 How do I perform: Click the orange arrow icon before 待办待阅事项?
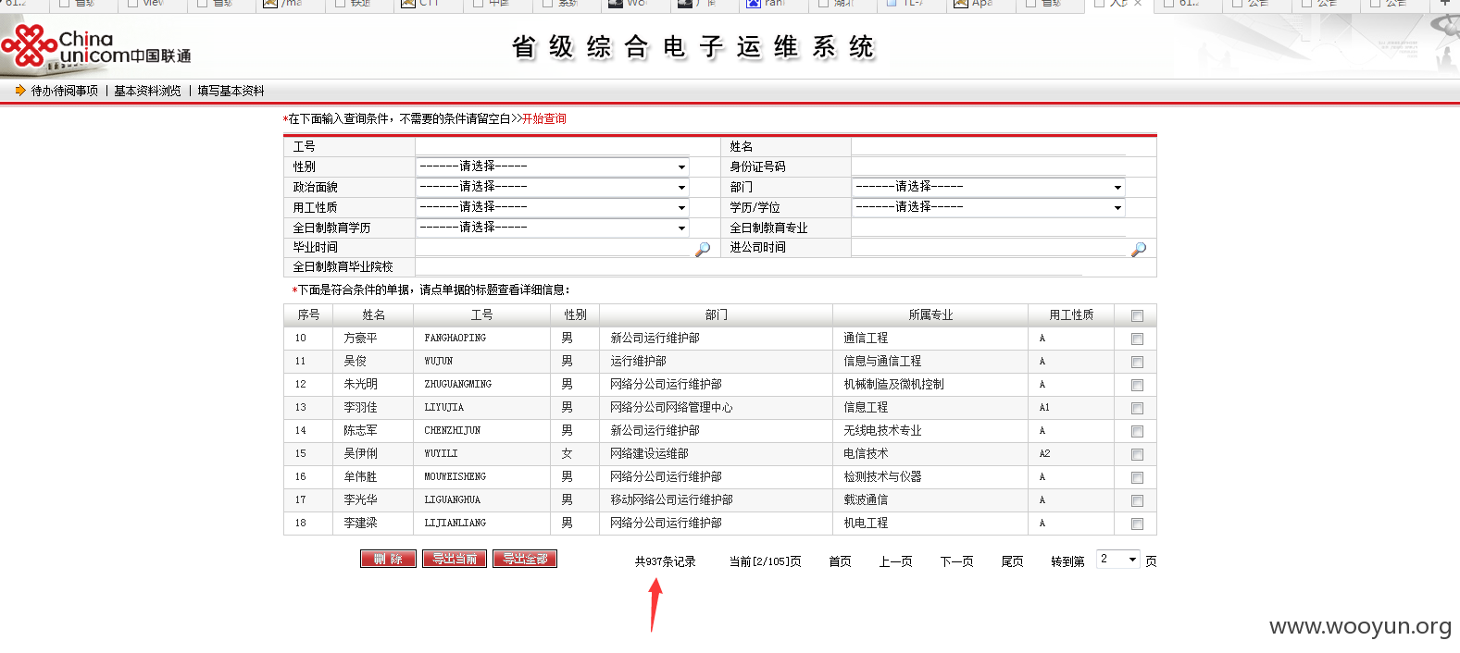pos(20,91)
